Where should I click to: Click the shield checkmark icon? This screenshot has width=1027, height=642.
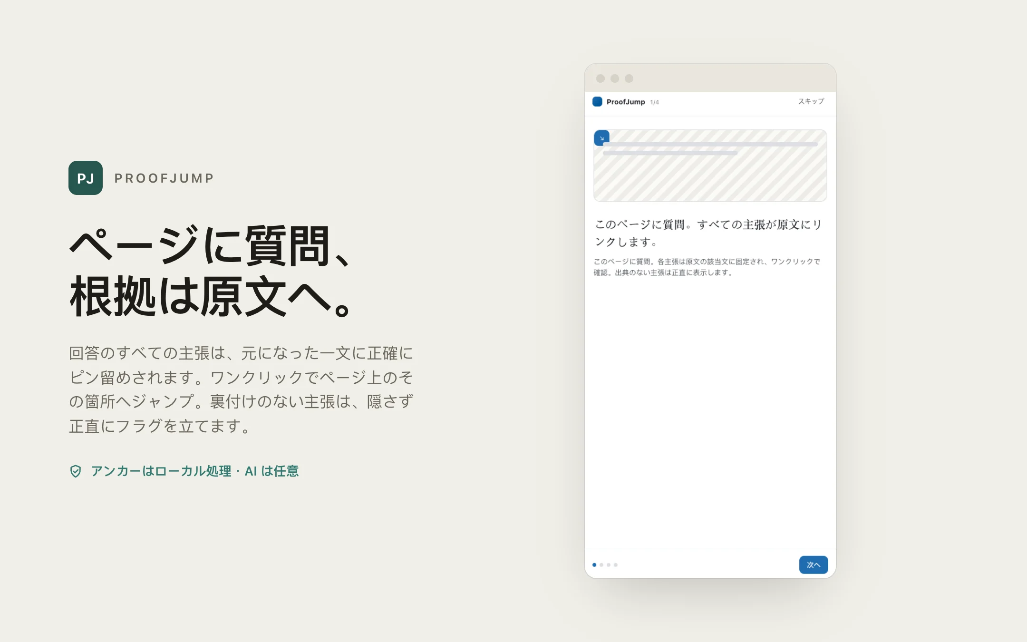76,471
